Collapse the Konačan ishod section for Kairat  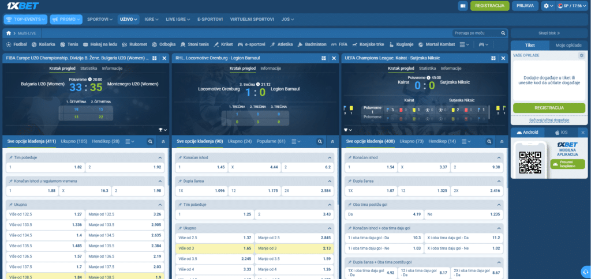point(499,158)
